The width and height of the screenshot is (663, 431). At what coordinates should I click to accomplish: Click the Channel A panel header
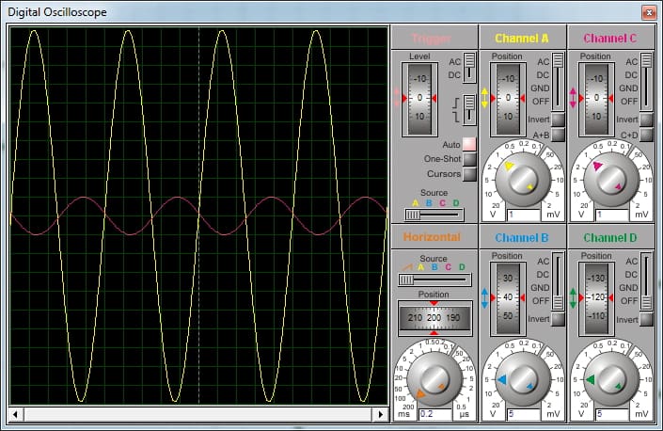coord(523,38)
